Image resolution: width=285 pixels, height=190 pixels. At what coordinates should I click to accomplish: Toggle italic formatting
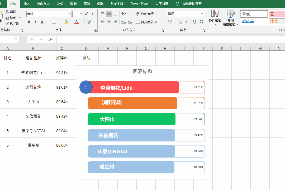pos(35,22)
